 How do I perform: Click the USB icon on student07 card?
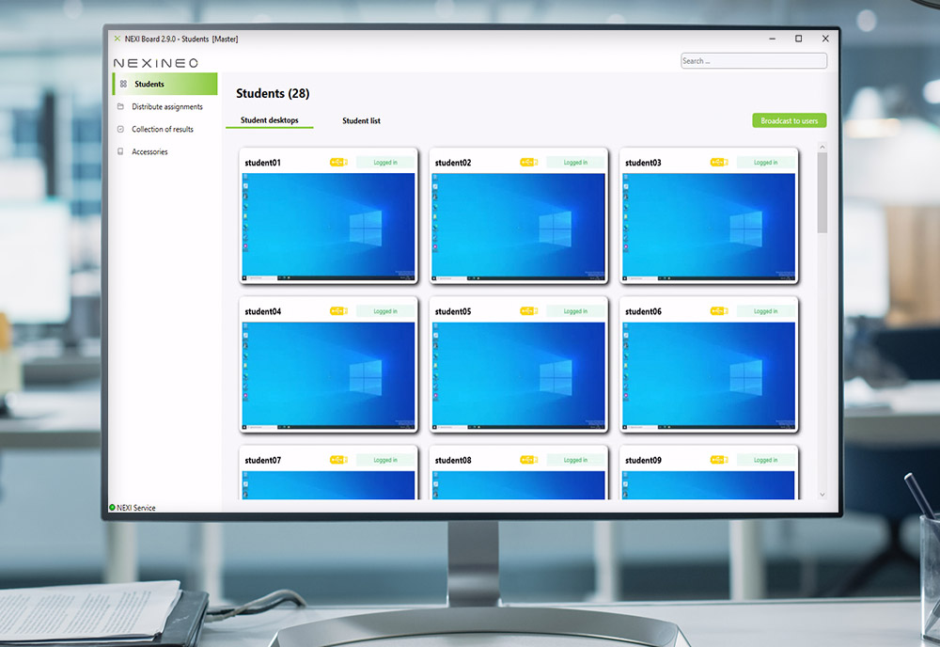click(338, 460)
